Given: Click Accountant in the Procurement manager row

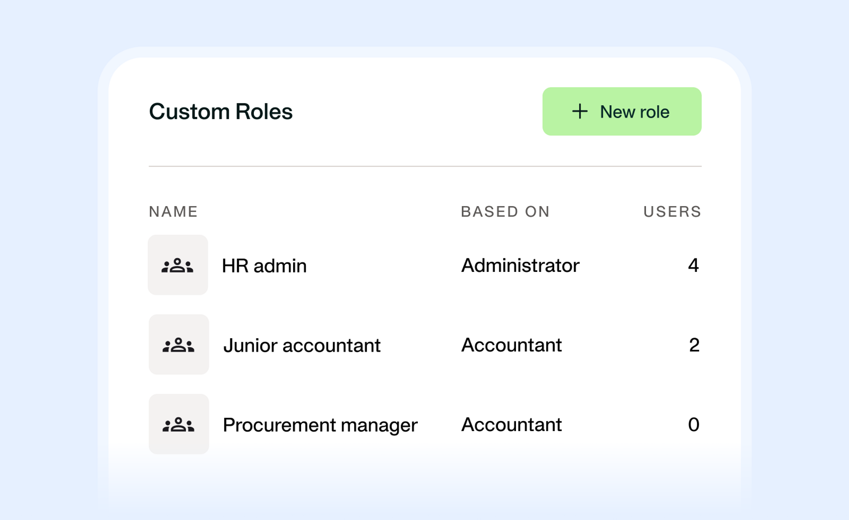Looking at the screenshot, I should point(512,424).
